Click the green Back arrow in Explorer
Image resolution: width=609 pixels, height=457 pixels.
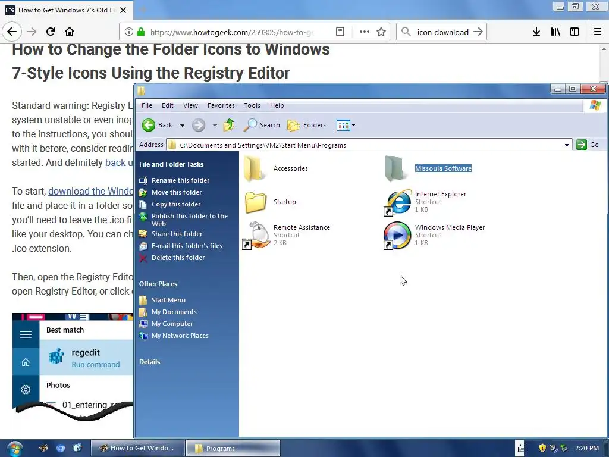pyautogui.click(x=148, y=125)
